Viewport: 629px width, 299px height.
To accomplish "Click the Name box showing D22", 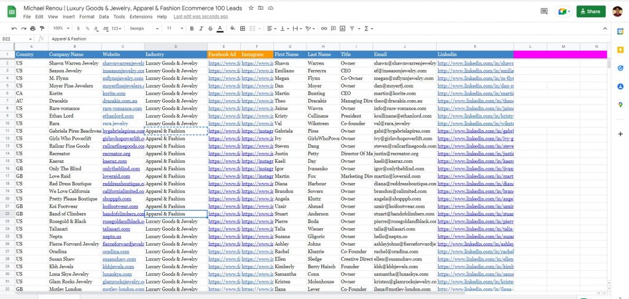I will [17, 39].
